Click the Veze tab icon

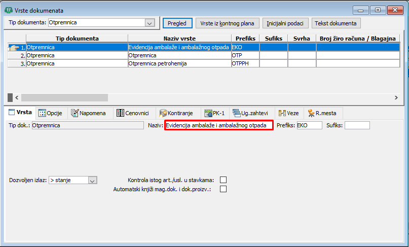pos(282,113)
